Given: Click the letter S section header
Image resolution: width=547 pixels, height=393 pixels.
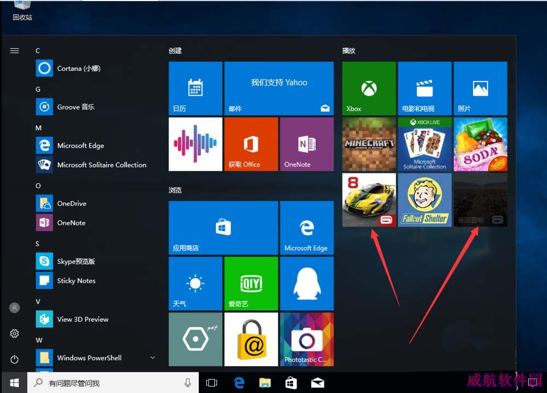Looking at the screenshot, I should click(37, 244).
